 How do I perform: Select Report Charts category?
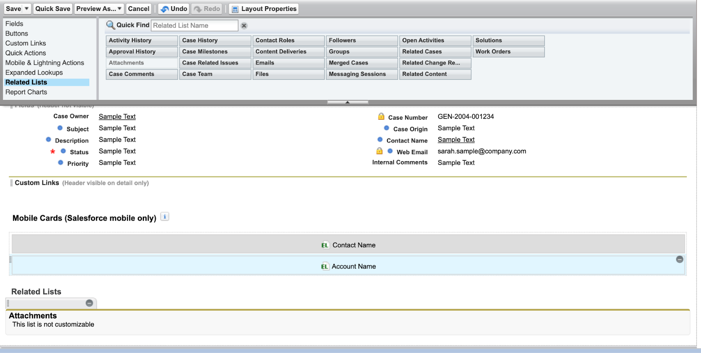point(26,92)
